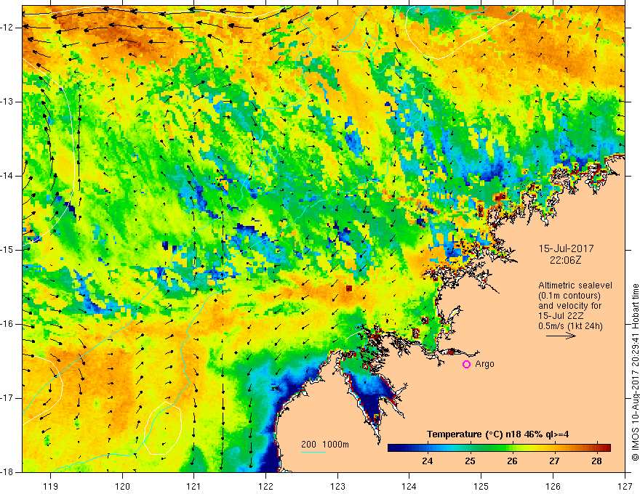The image size is (640, 494).
Task: Click the cyan depth contour legend line
Action: click(313, 452)
